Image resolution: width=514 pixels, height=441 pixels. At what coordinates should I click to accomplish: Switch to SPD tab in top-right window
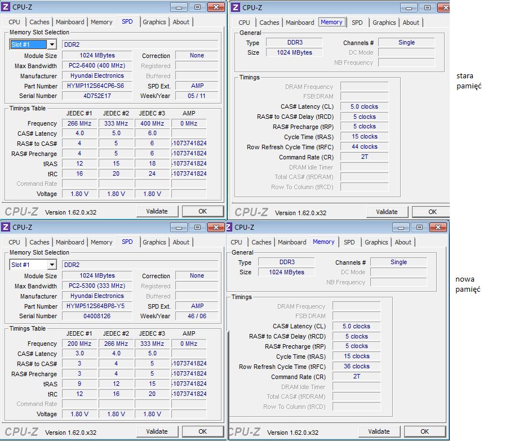tap(357, 23)
